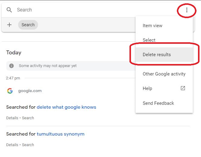Click the info icon in activity notice
This screenshot has height=157, width=201.
pyautogui.click(x=11, y=66)
